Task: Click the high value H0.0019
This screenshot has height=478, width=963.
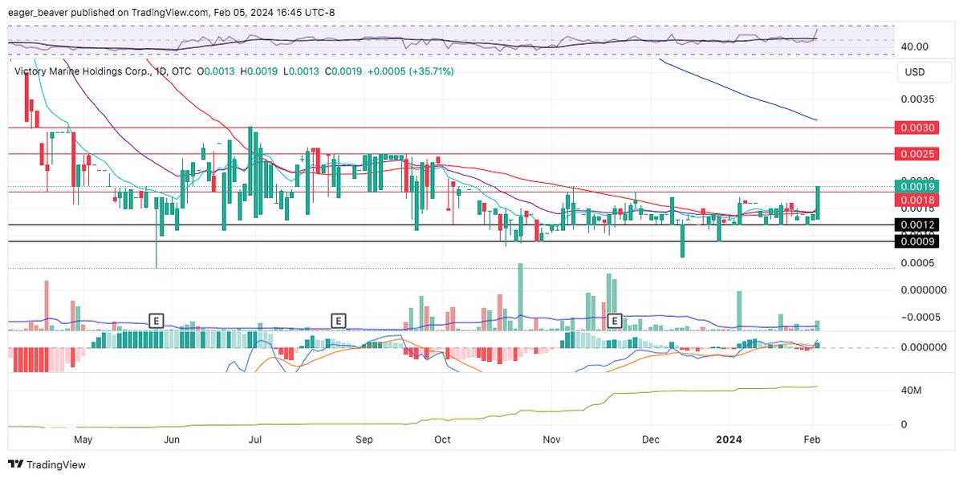Action: coord(259,71)
